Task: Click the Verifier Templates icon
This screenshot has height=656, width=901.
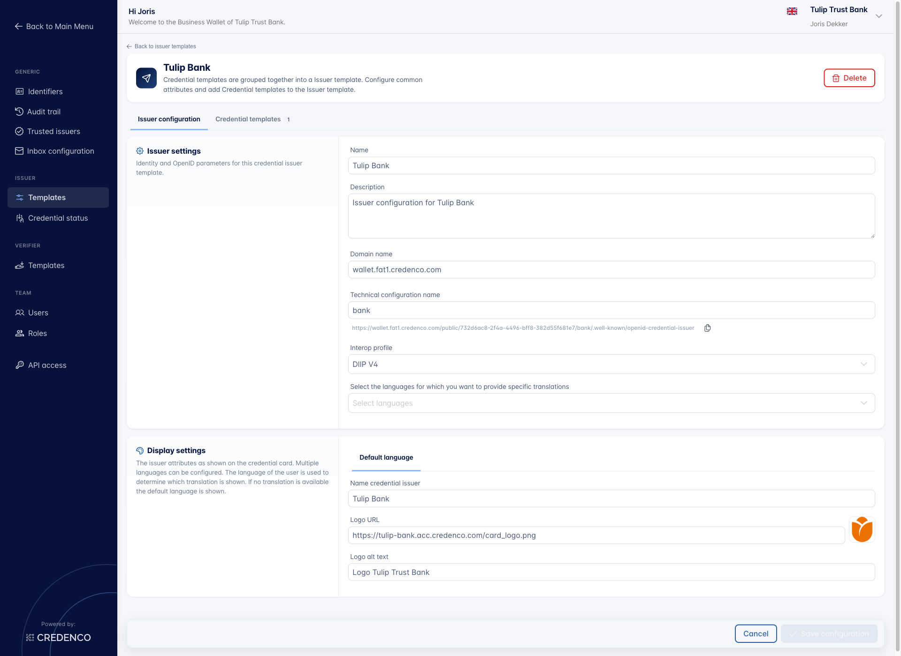Action: click(20, 265)
